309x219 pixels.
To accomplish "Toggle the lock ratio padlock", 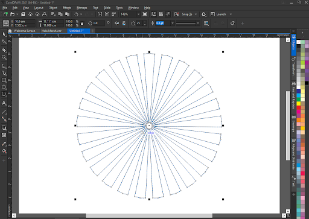I will 82,24.
